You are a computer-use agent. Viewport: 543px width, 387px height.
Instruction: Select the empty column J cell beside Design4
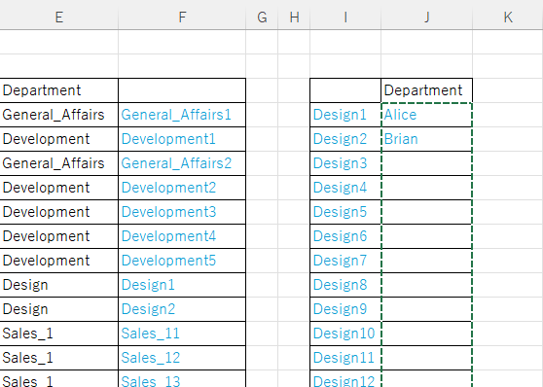pos(426,188)
